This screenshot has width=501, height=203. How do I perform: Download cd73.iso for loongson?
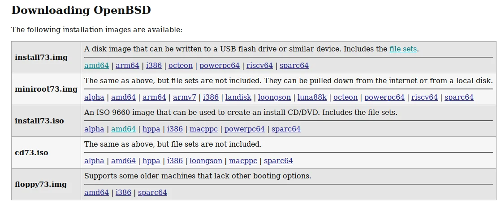[206, 161]
